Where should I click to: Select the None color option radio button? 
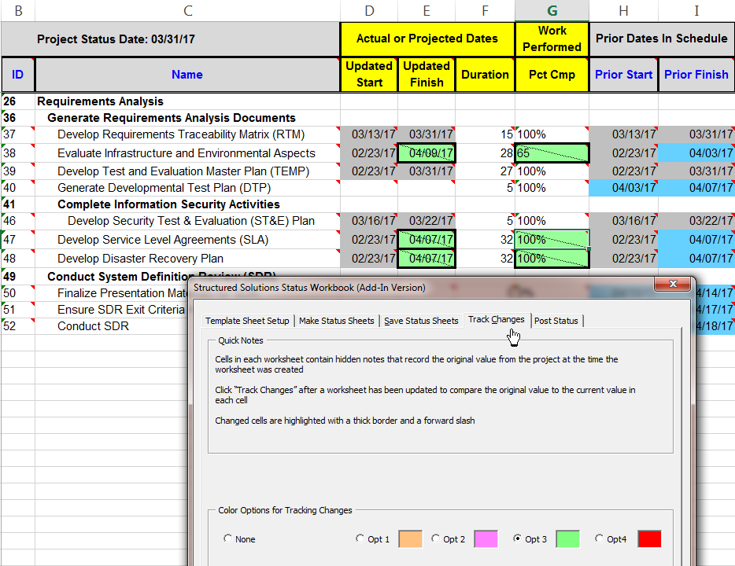coord(227,538)
